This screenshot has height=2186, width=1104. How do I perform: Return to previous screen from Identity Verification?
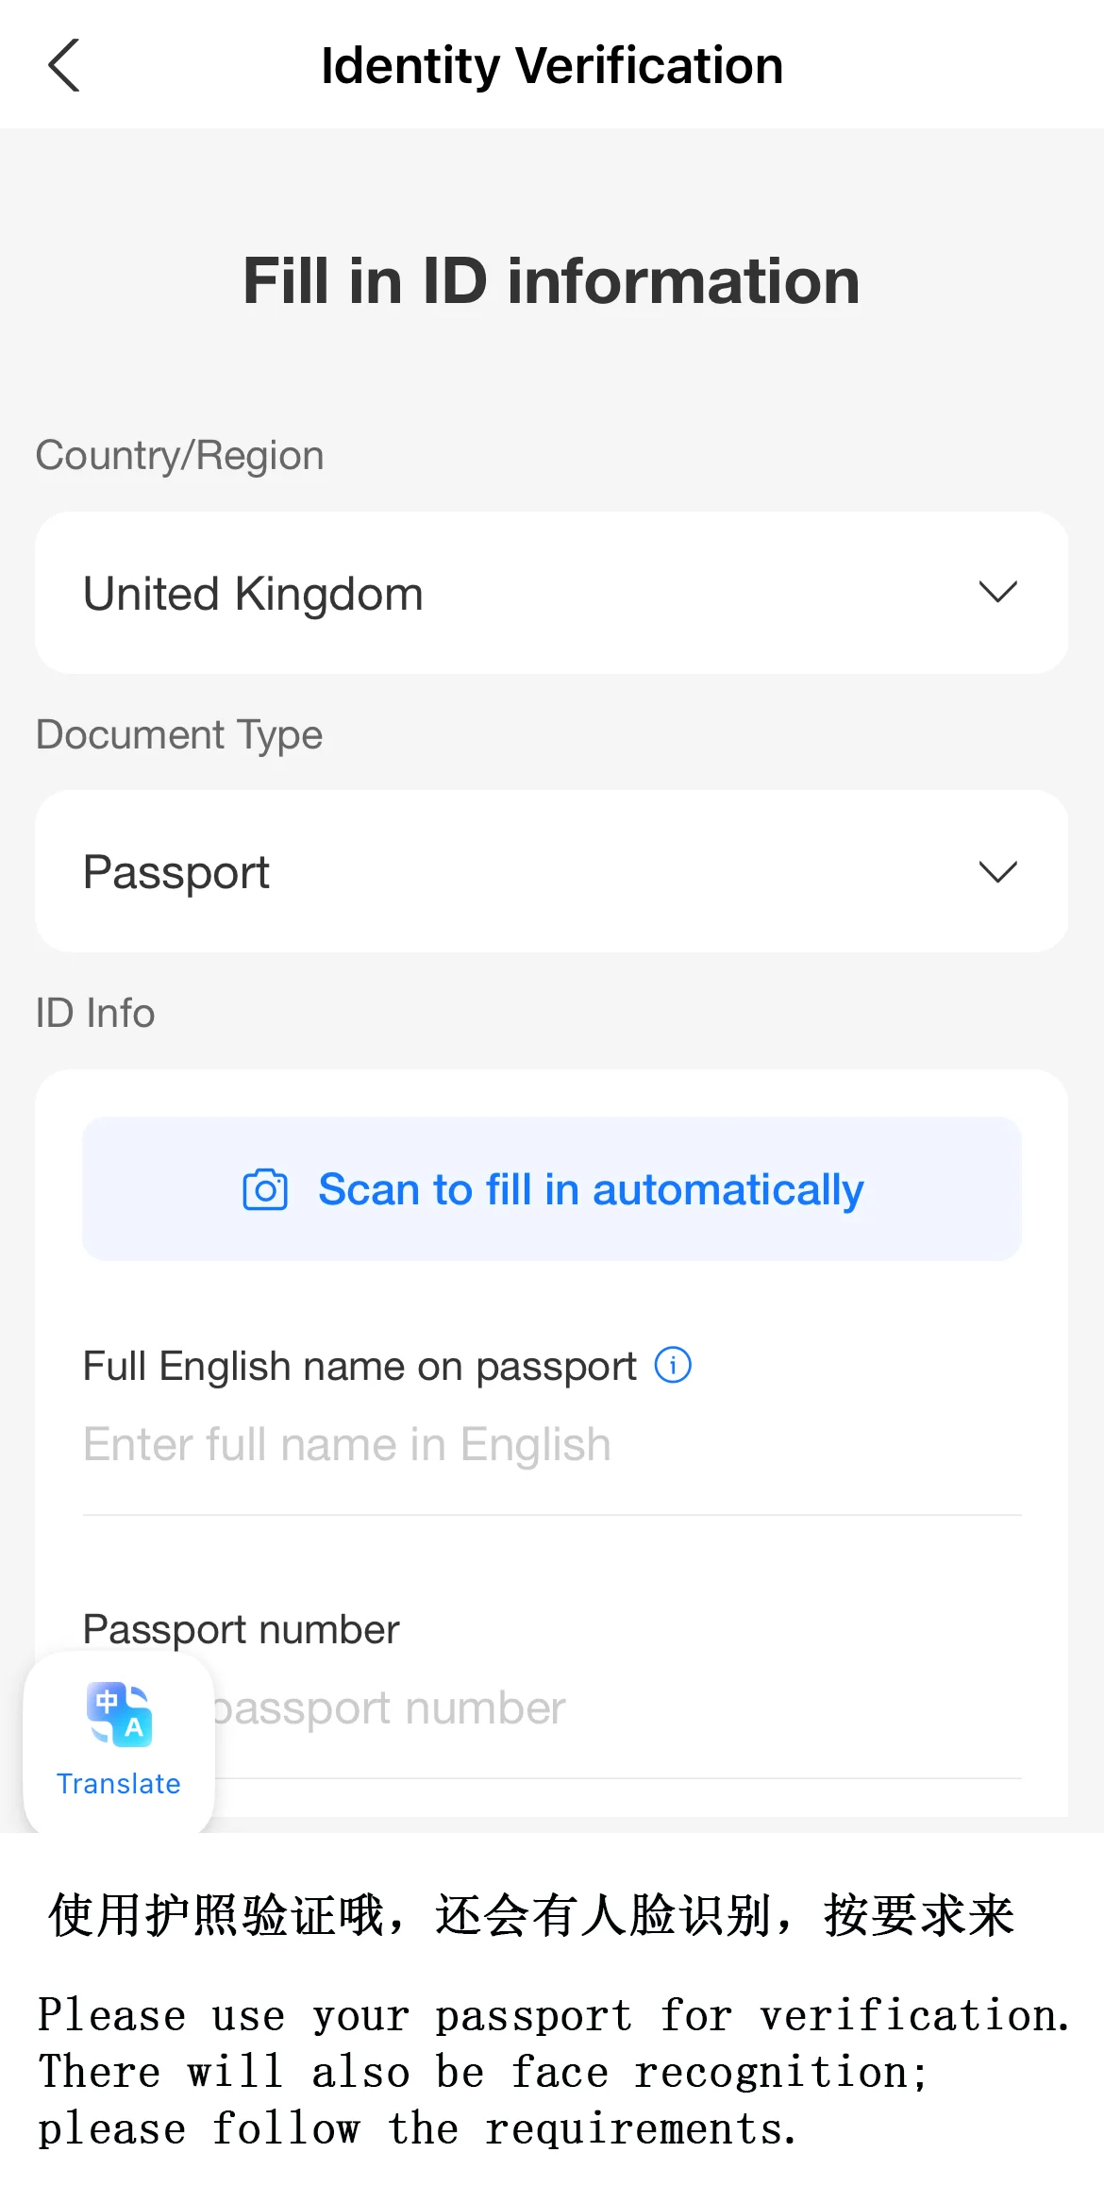pyautogui.click(x=62, y=66)
